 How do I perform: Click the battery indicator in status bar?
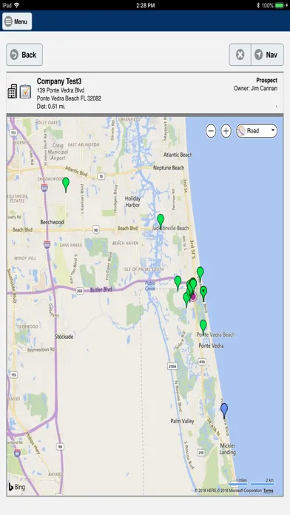[280, 5]
